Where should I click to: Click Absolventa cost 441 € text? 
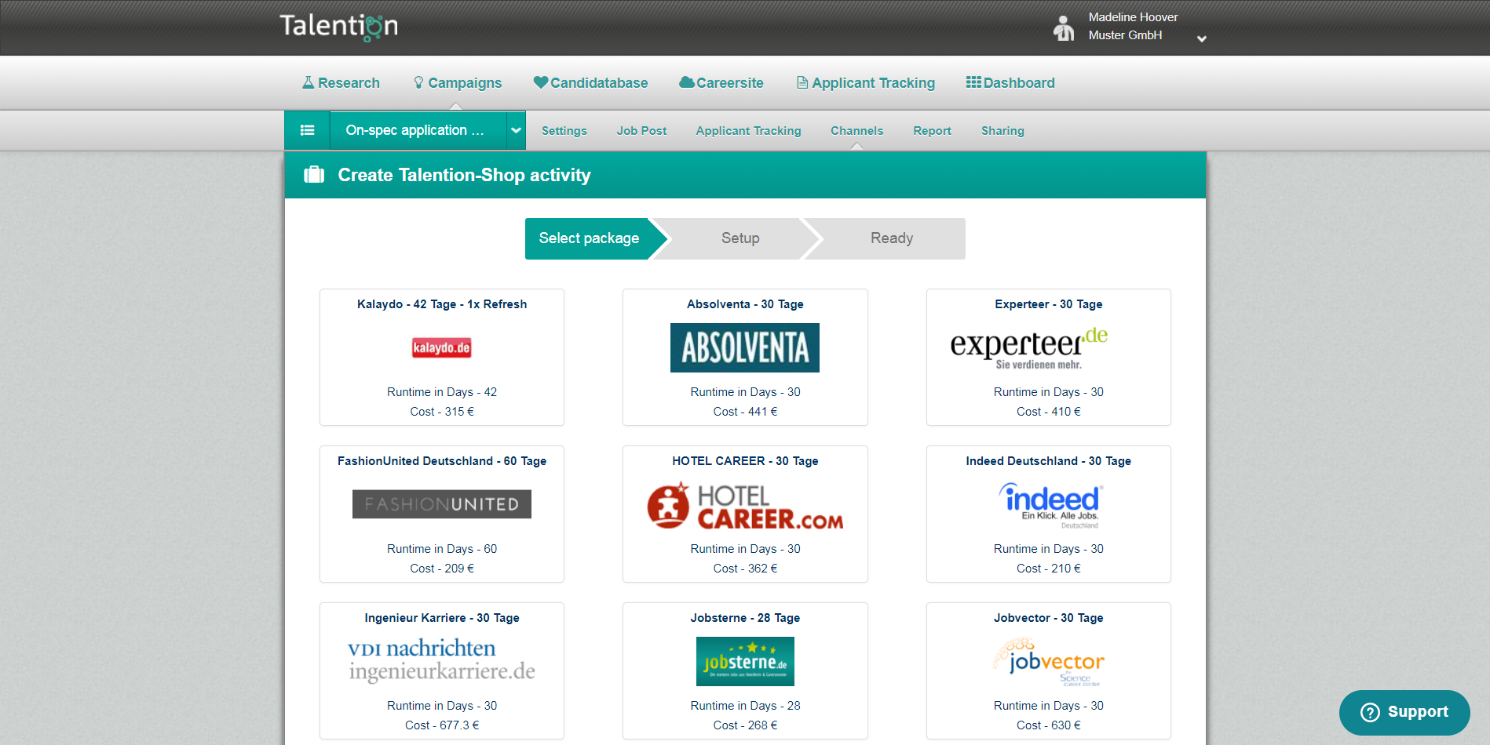click(745, 412)
